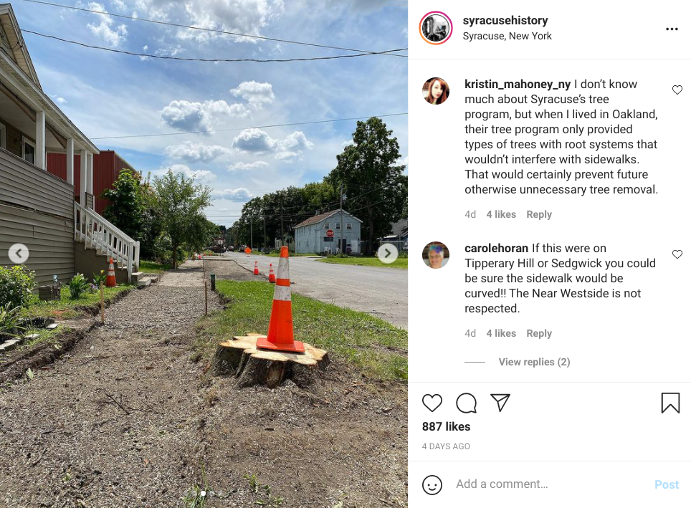691x508 pixels.
Task: Open the syracusehistory profile name
Action: 505,20
